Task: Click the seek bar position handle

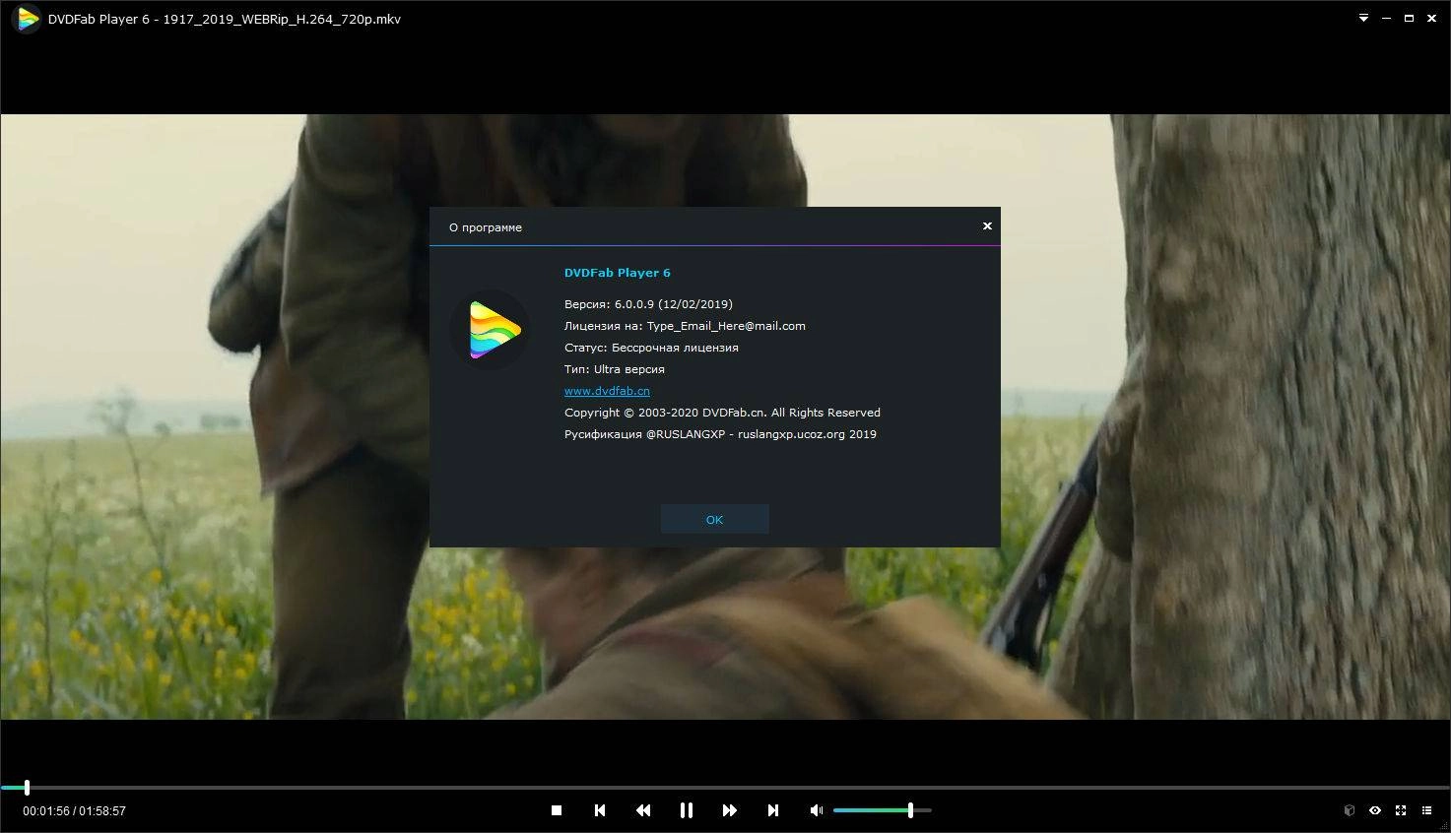Action: [x=27, y=788]
